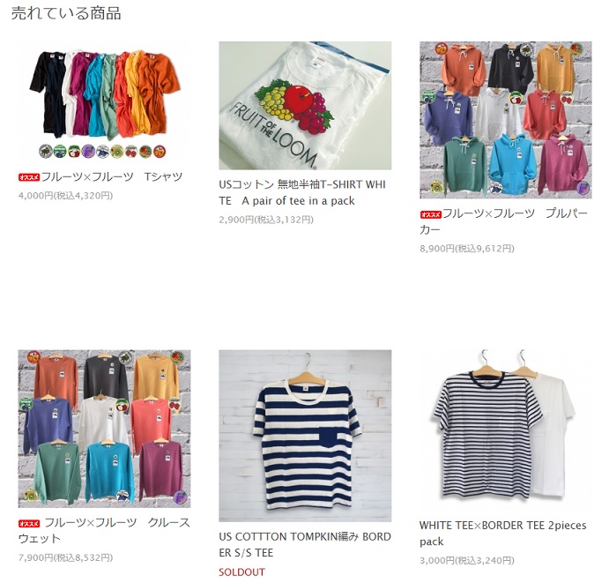
Task: Open the crew sweatshirt collage product image
Action: pyautogui.click(x=104, y=429)
